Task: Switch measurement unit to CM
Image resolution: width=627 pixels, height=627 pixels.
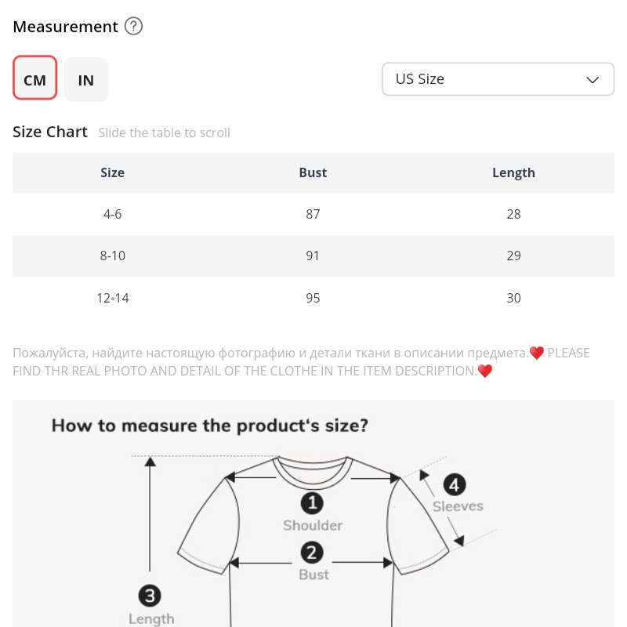Action: tap(35, 79)
